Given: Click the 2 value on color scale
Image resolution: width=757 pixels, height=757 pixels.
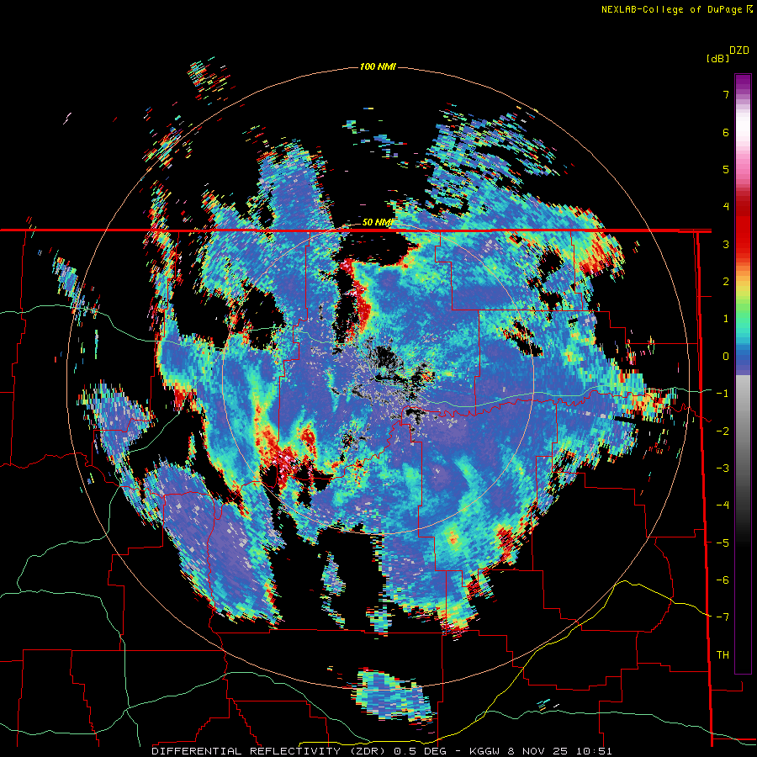Looking at the screenshot, I should click(x=726, y=282).
